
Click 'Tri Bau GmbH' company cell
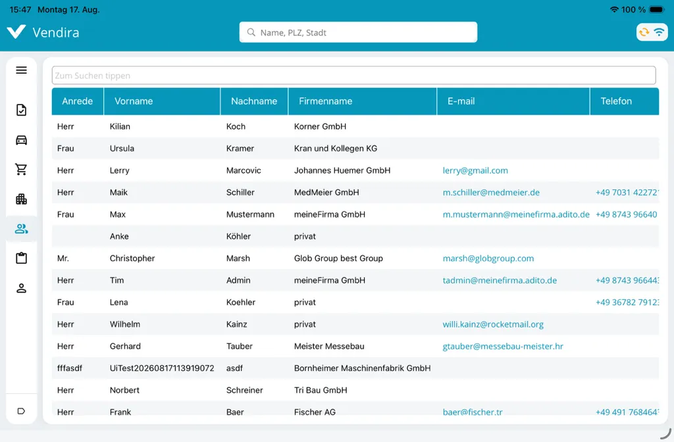click(x=321, y=390)
